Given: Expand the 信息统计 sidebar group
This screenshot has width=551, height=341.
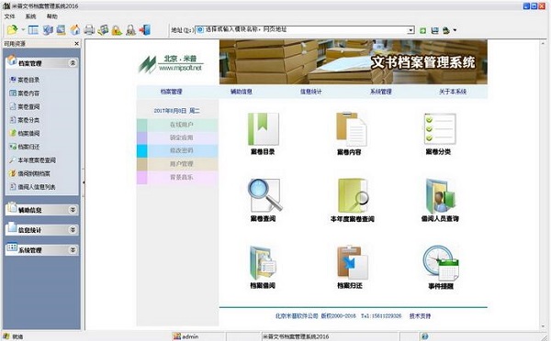Looking at the screenshot, I should [73, 230].
